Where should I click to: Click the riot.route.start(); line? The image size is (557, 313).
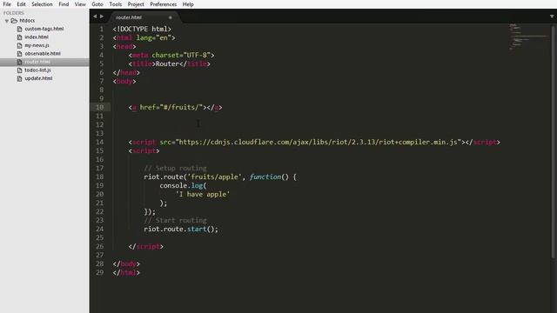[181, 229]
